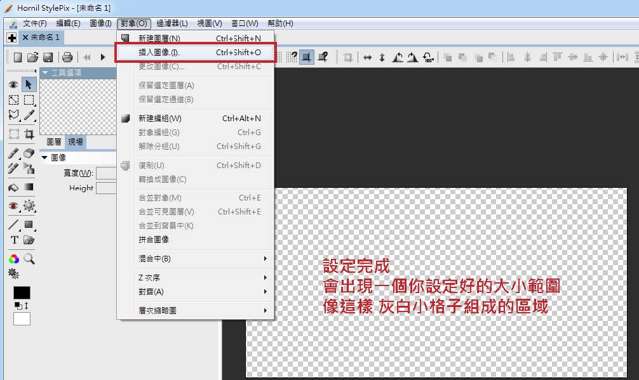Click the rotate clockwise icon
The height and width of the screenshot is (380, 639).
coord(412,57)
